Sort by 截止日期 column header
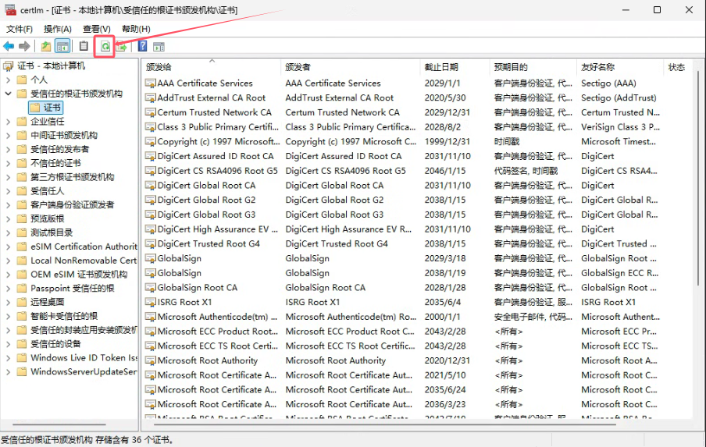Image resolution: width=706 pixels, height=447 pixels. pos(441,67)
